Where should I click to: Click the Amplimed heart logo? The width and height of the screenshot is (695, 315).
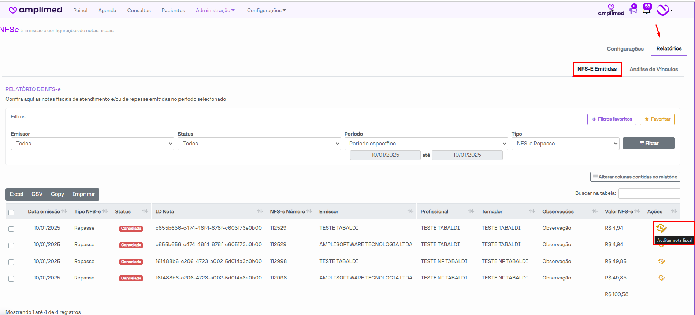click(x=13, y=10)
